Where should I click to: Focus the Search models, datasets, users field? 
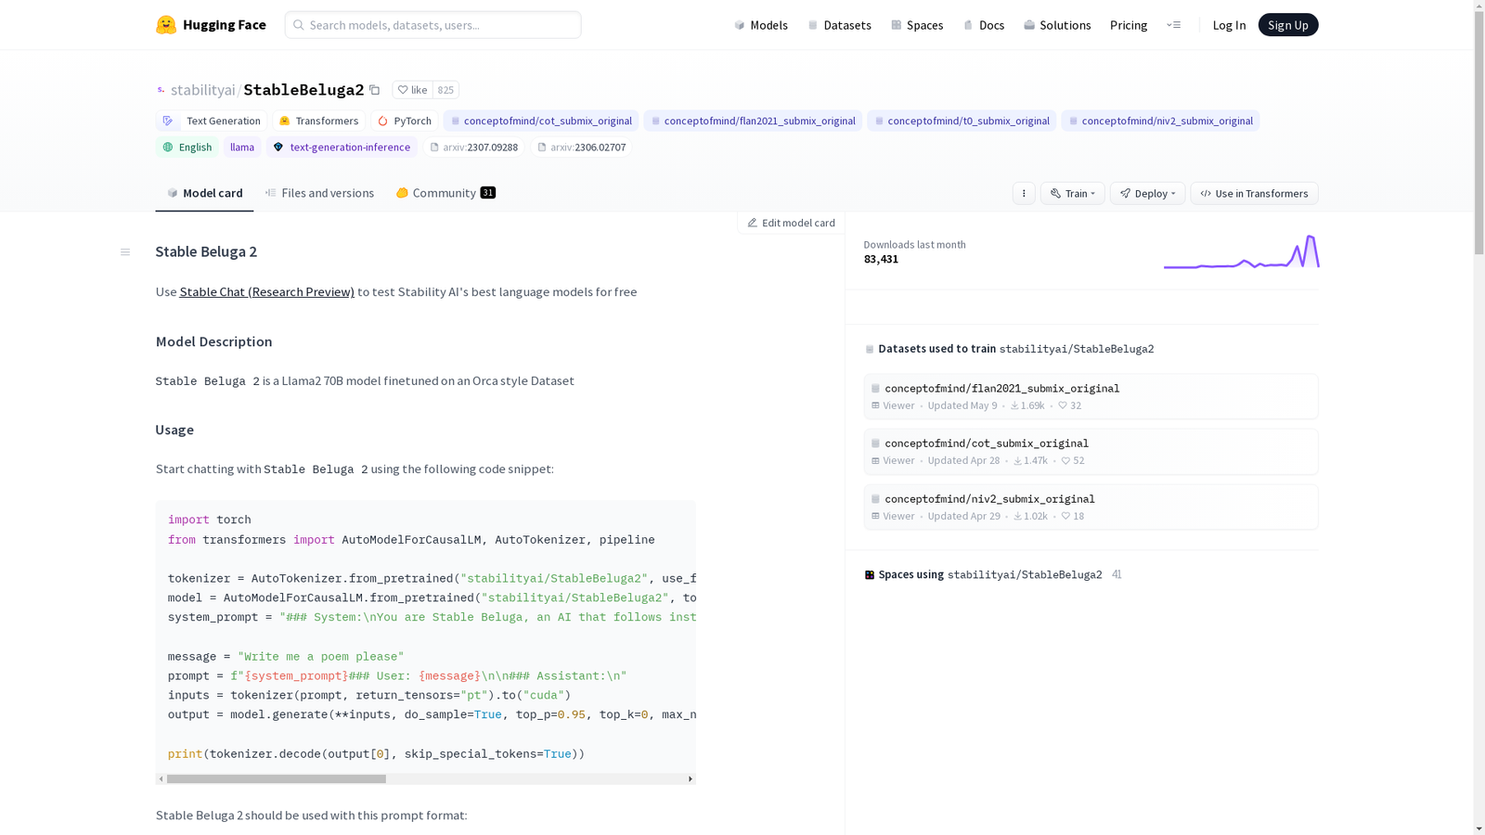tap(433, 25)
